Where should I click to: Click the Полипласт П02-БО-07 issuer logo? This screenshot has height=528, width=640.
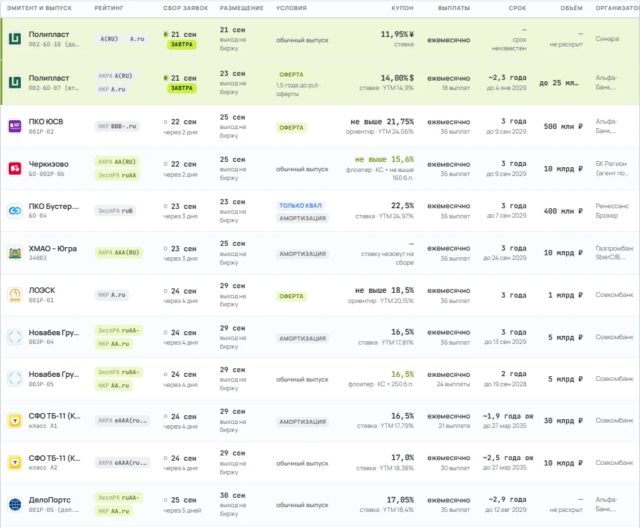coord(15,83)
